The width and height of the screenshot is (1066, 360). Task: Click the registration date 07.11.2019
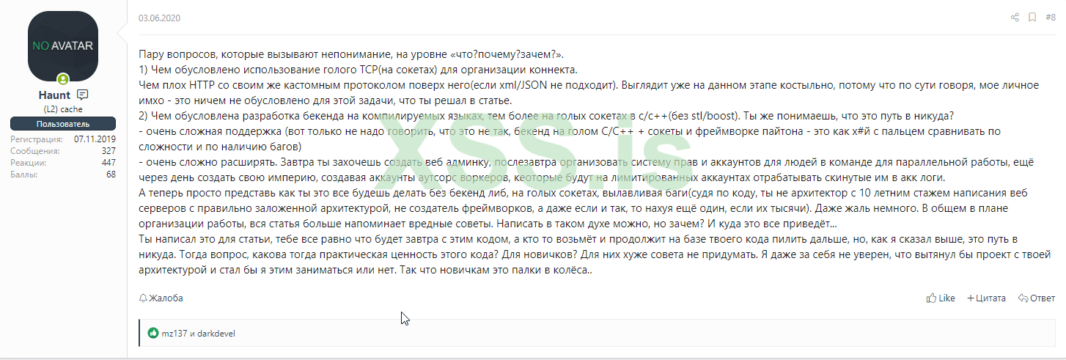click(95, 139)
